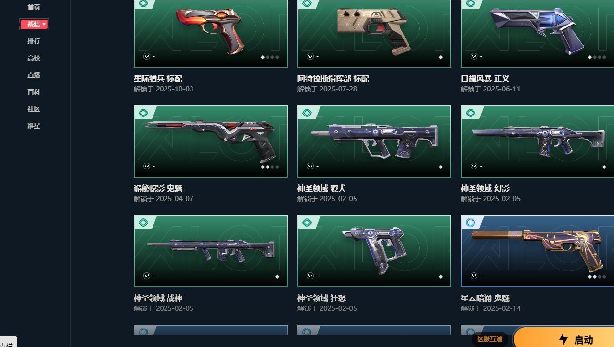Screen dimensions: 614x347
Task: Click the level diamonds on 诡秘蛇影 鬼魅 card
Action: pyautogui.click(x=270, y=167)
